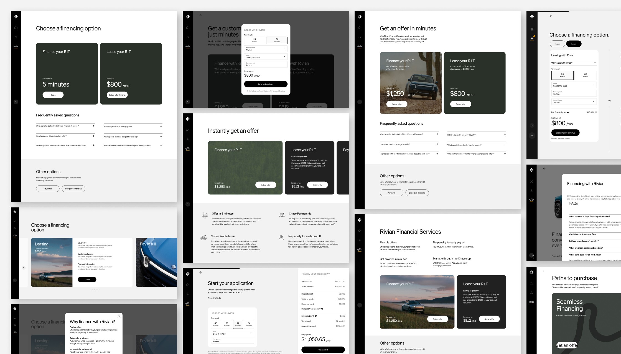Image resolution: width=621 pixels, height=354 pixels.
Task: Open Annual Mileage dropdown in Lease with Rivian modal
Action: 266,49
